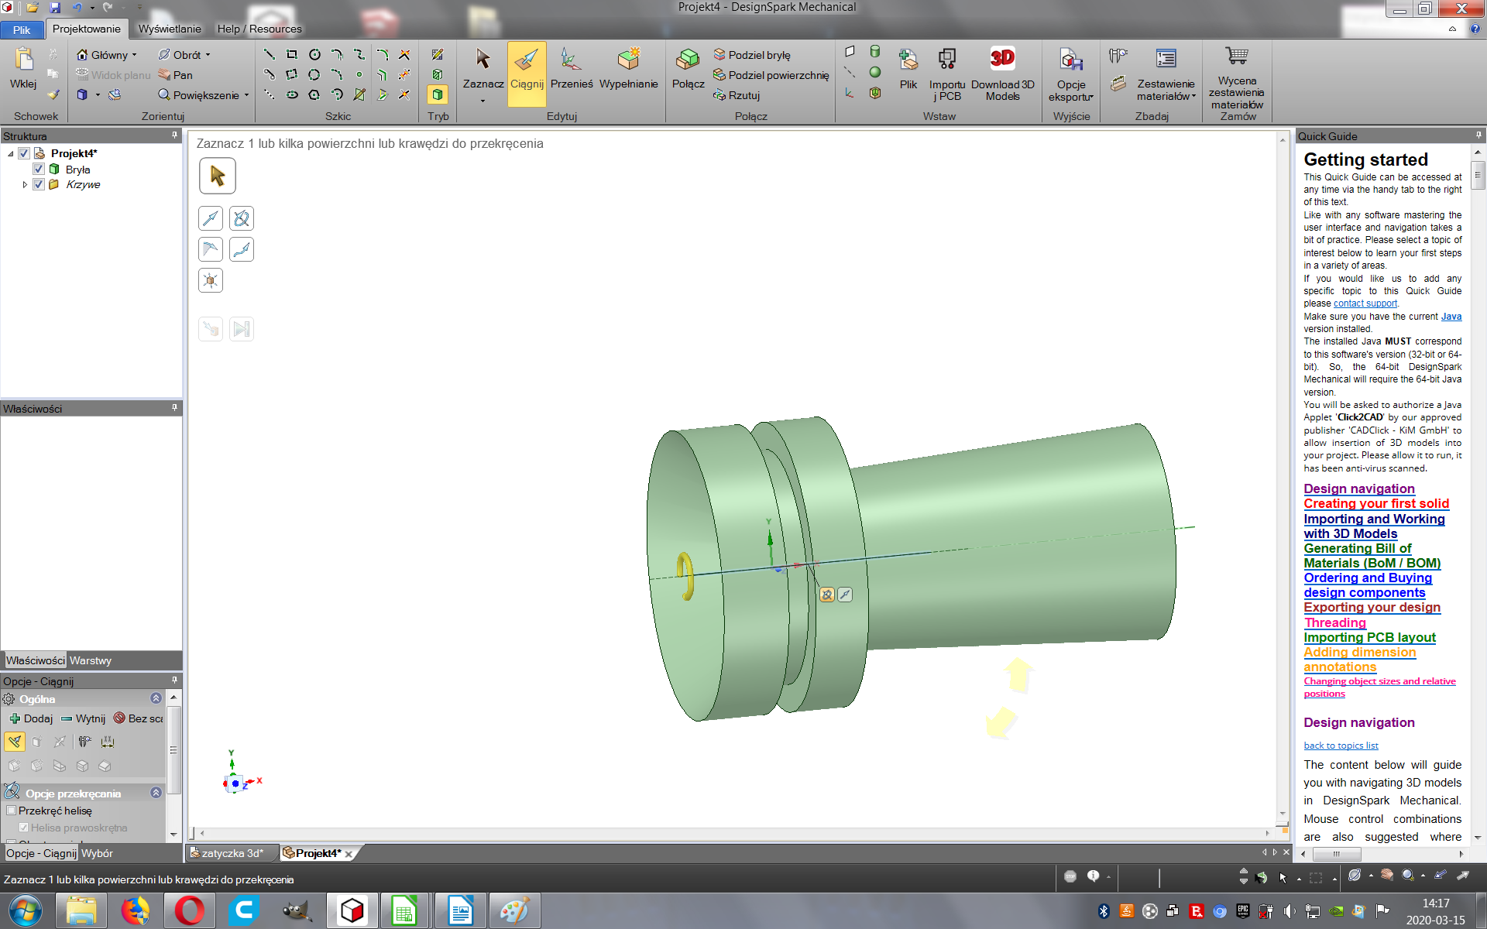Activate the Pan view tool
The image size is (1487, 929).
(175, 75)
